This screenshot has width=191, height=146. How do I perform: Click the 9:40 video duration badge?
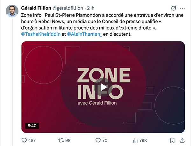(32, 126)
